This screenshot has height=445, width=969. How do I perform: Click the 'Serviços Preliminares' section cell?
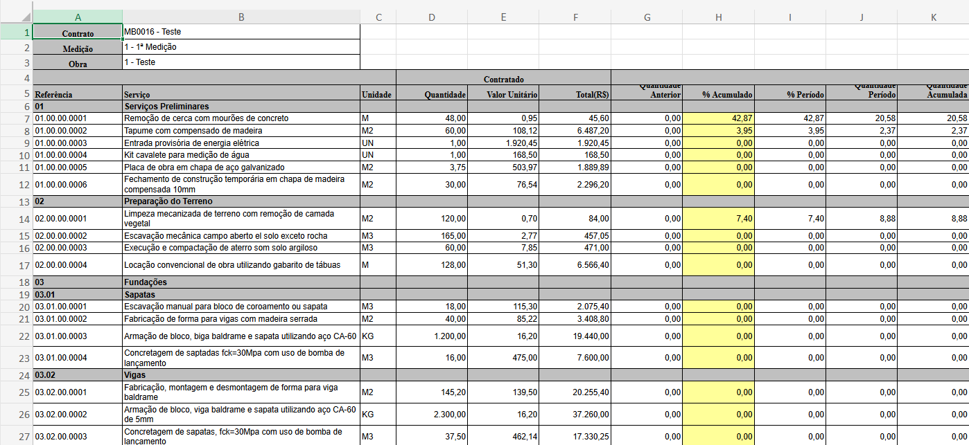coord(241,107)
